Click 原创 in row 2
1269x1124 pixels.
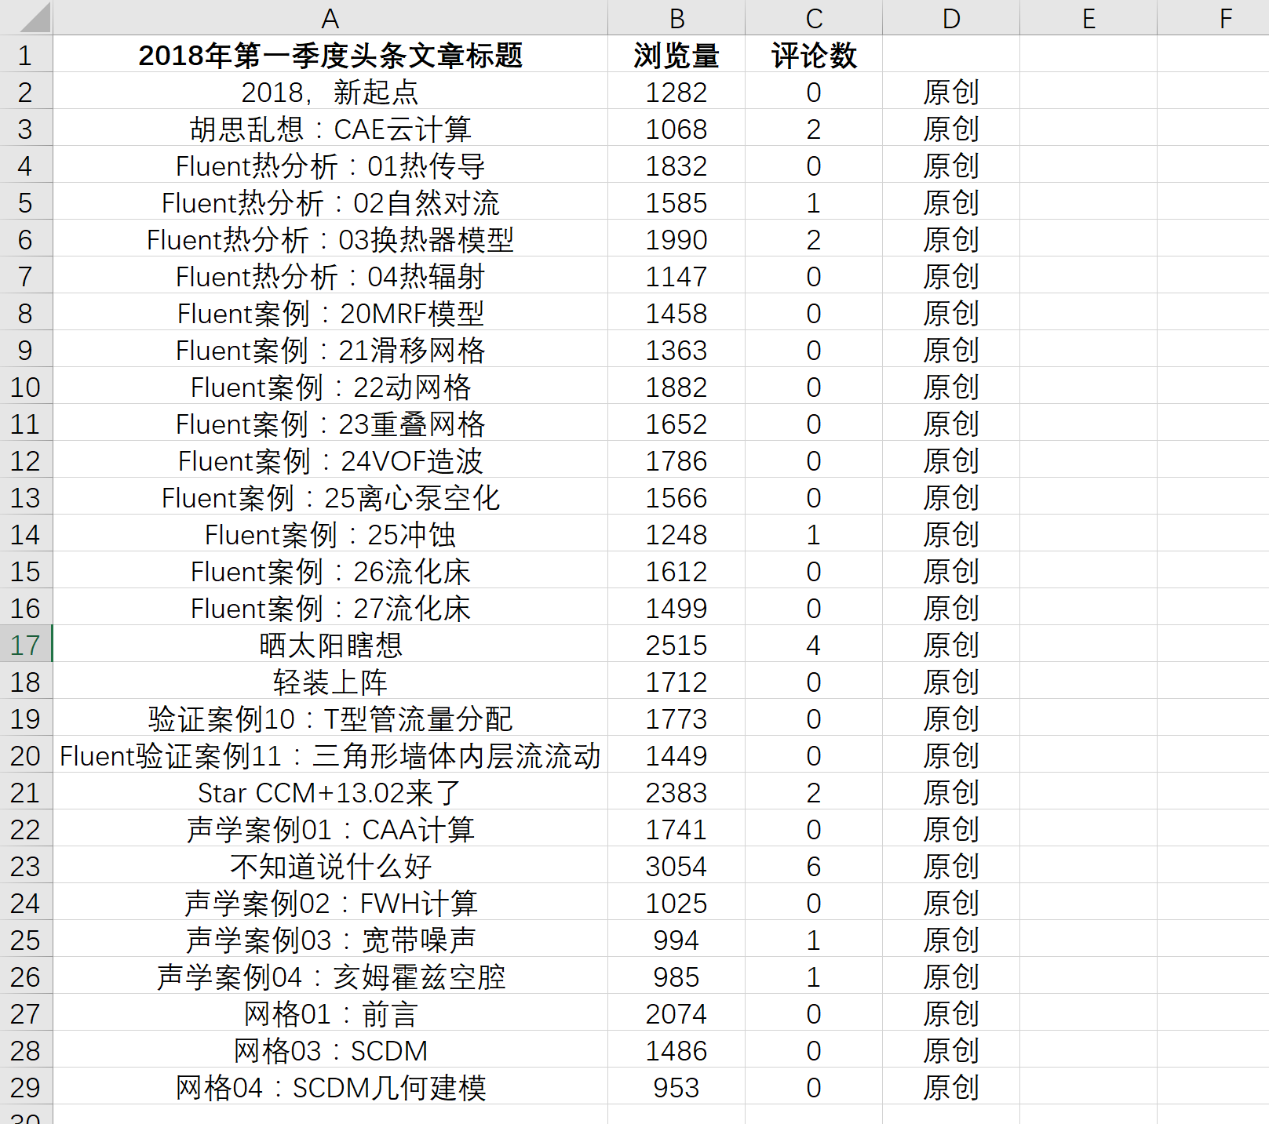pyautogui.click(x=951, y=91)
